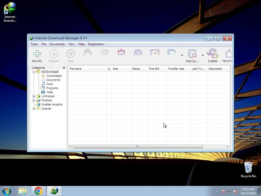Expand the Unfinished category node

tap(34, 96)
